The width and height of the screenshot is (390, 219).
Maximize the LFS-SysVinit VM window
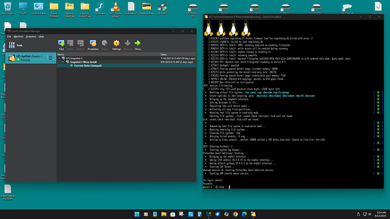pos(370,16)
